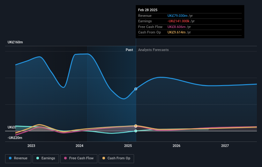
Task: Click the tooltip 'Revenue' row label
Action: pos(145,16)
